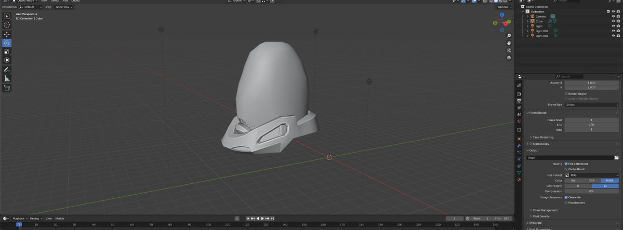Enable Placeholders checkbox
The image size is (623, 230).
point(566,202)
